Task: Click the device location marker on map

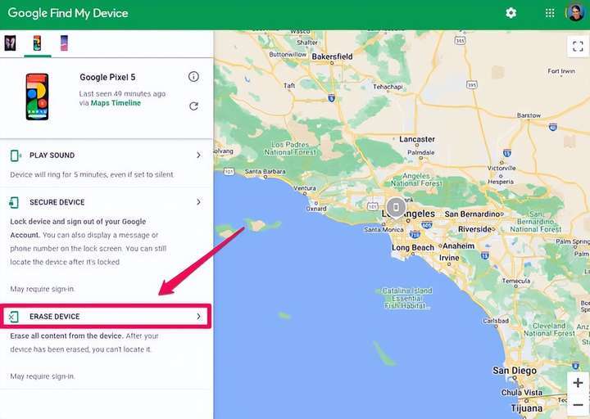Action: tap(396, 207)
